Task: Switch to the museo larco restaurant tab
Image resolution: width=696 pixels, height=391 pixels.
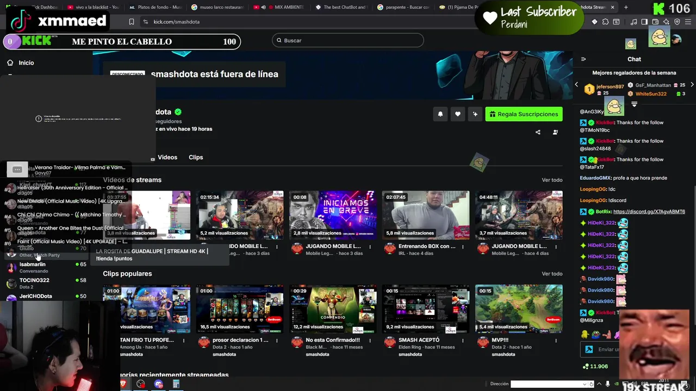Action: click(x=217, y=7)
